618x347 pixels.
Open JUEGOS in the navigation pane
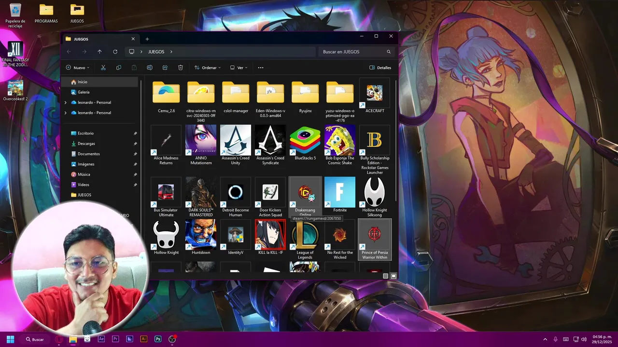click(100, 195)
